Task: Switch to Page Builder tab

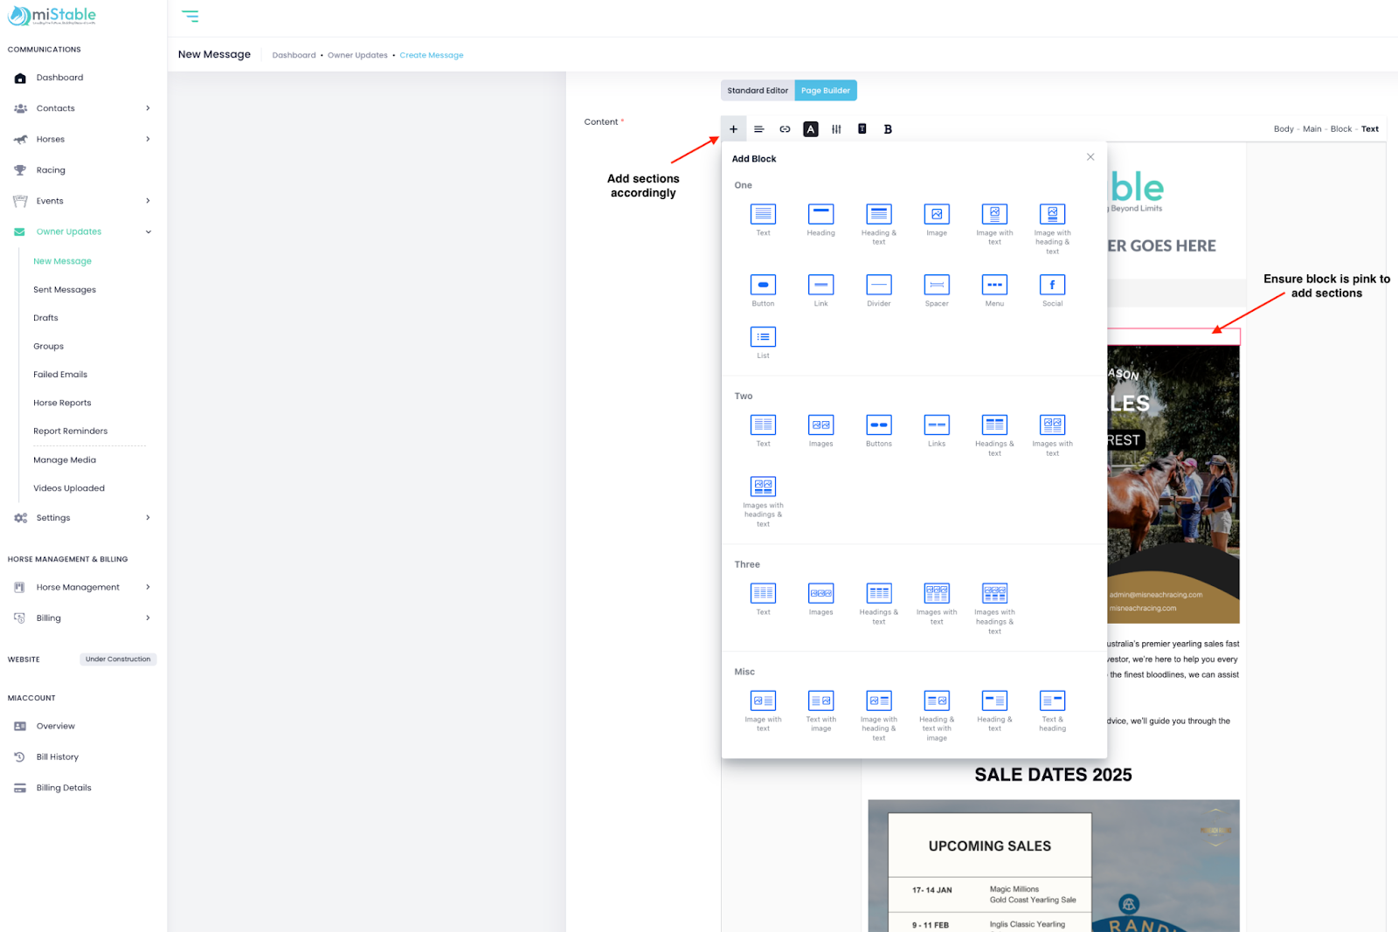Action: (825, 91)
